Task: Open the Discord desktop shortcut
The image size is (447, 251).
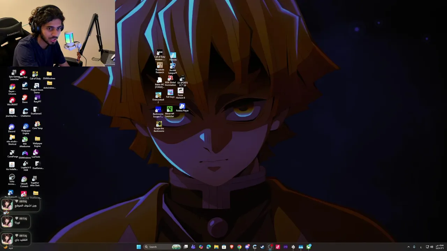Action: (12, 128)
